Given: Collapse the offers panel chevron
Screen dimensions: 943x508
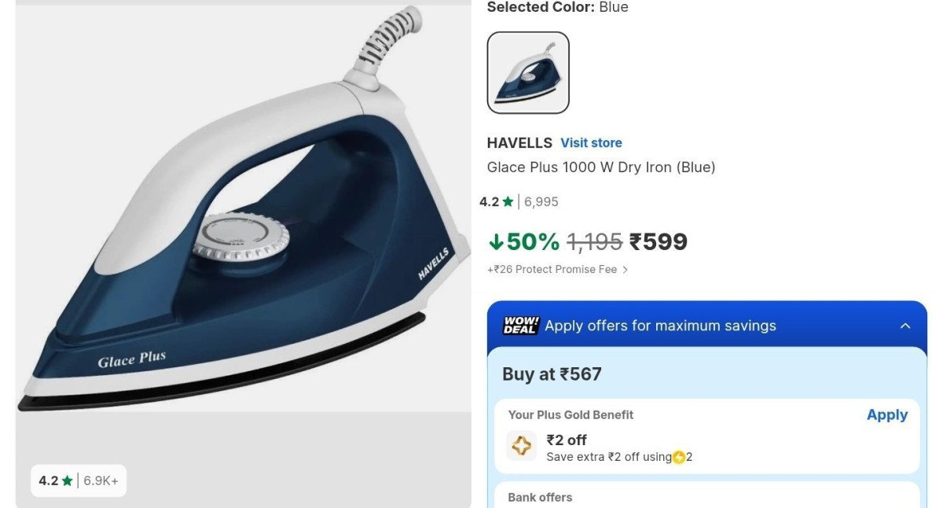Looking at the screenshot, I should point(905,326).
